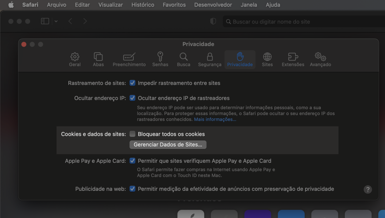Viewport: 385px width, 218px height.
Task: Open the Geral preferences tab
Action: tap(75, 60)
